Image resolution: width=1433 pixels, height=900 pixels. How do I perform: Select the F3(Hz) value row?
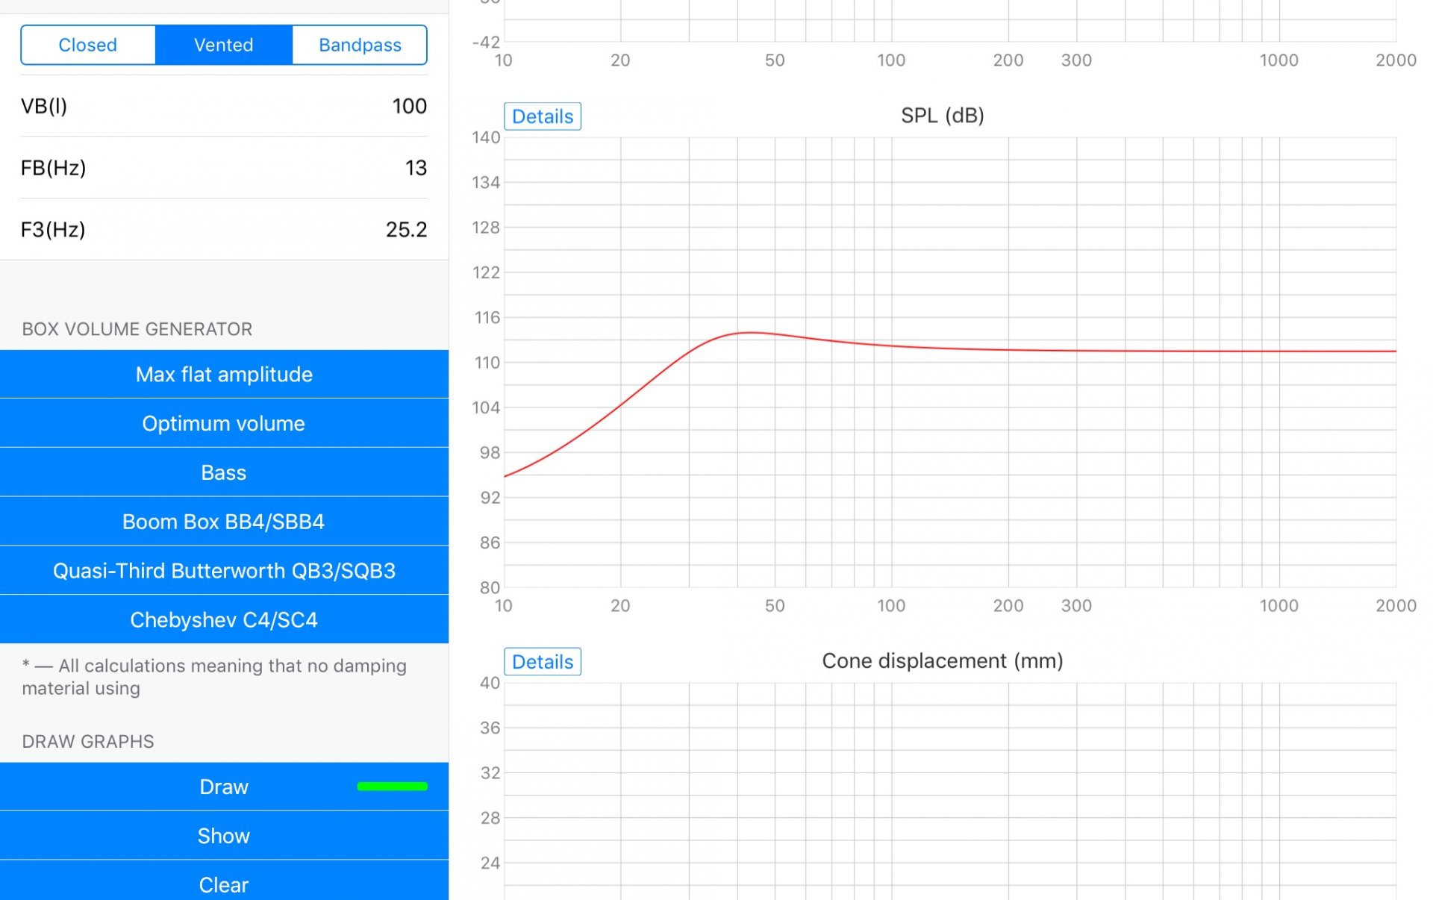[224, 229]
